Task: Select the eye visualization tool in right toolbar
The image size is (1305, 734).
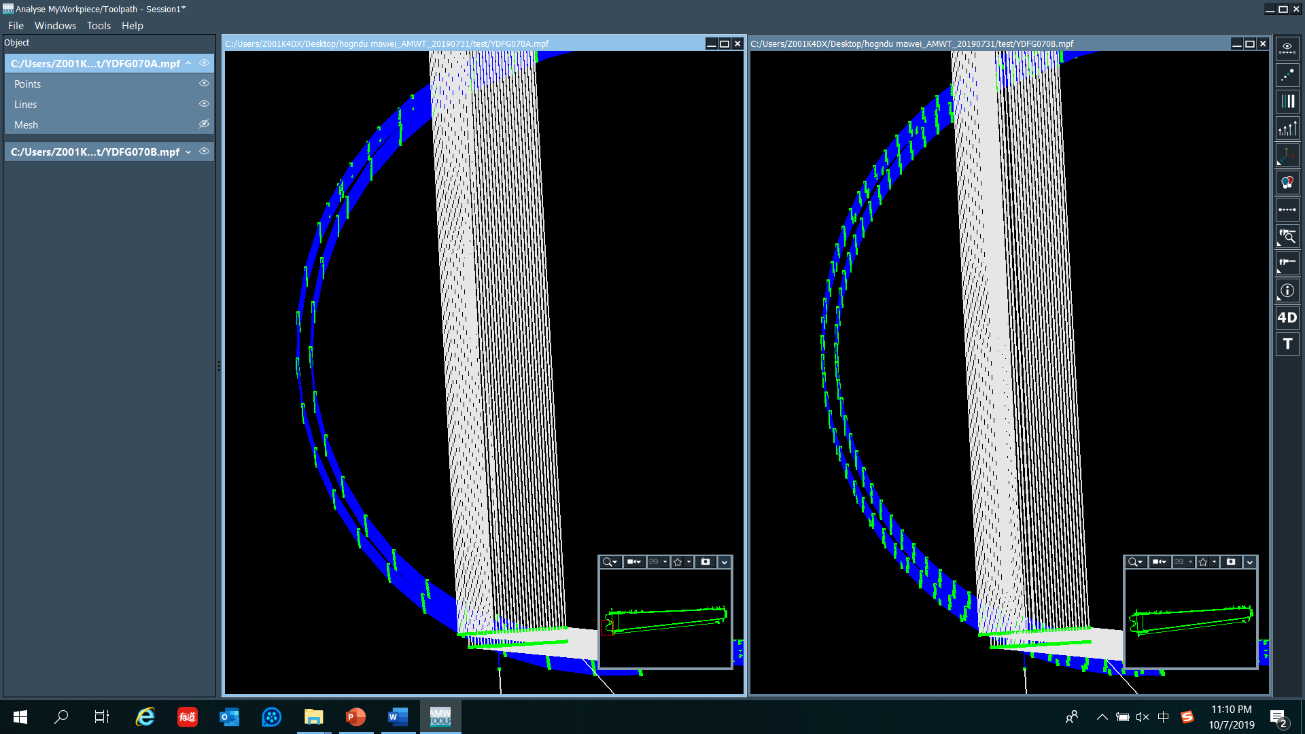Action: click(1287, 46)
